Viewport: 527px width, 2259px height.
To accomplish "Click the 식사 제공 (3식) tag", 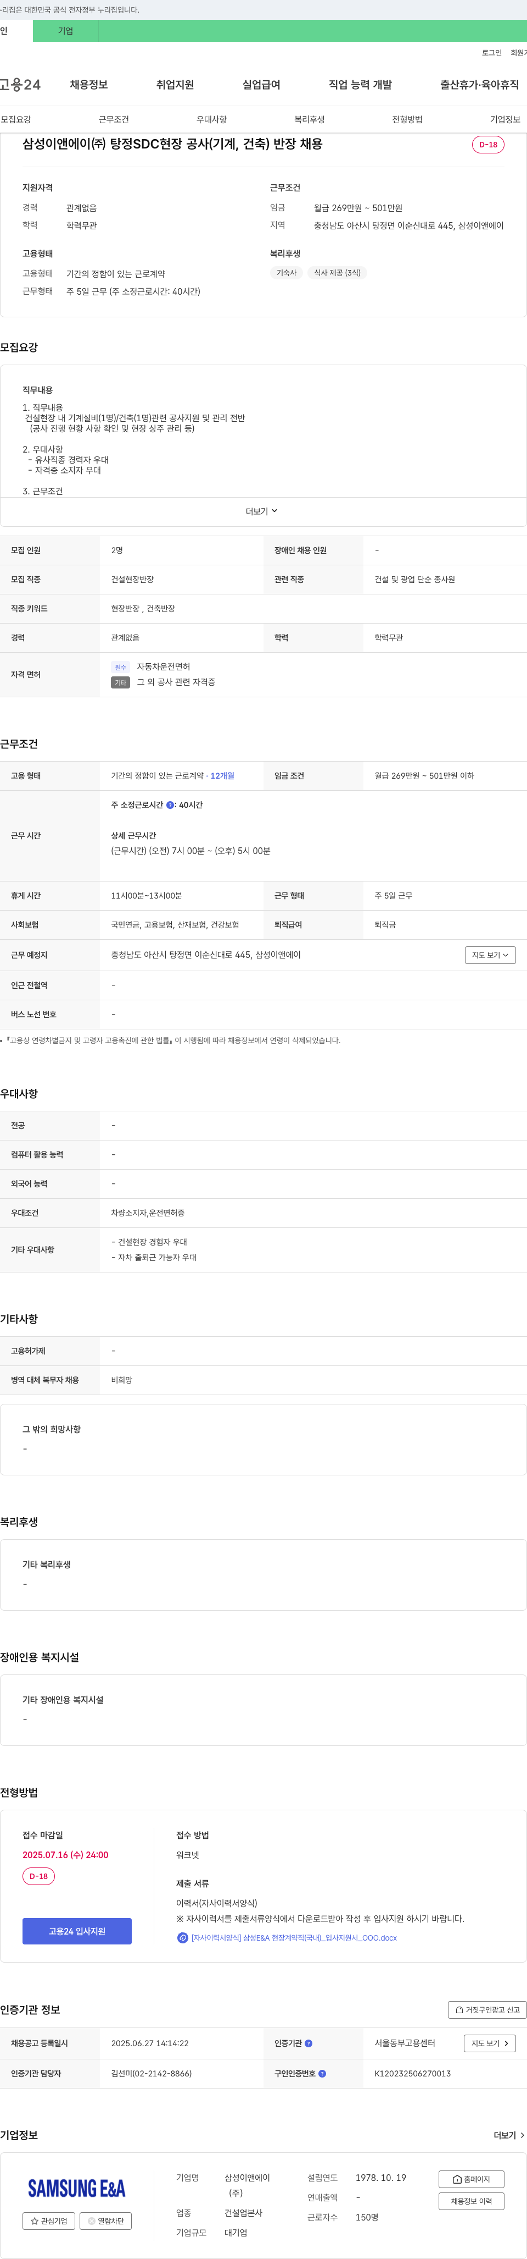I will [x=337, y=273].
